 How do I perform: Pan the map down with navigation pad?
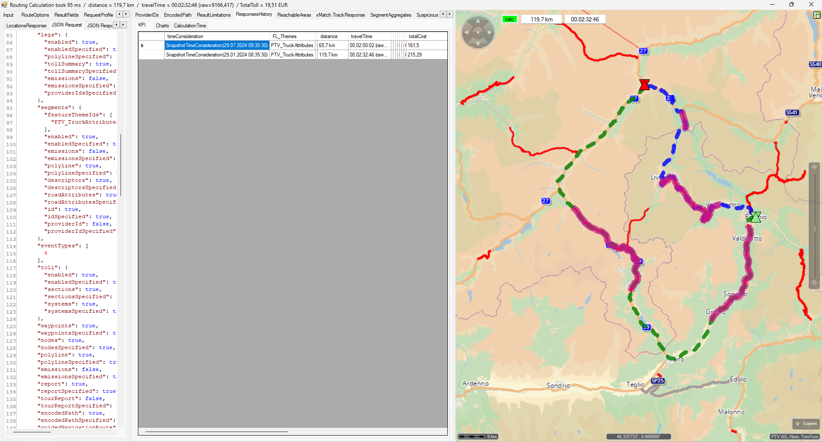[478, 44]
